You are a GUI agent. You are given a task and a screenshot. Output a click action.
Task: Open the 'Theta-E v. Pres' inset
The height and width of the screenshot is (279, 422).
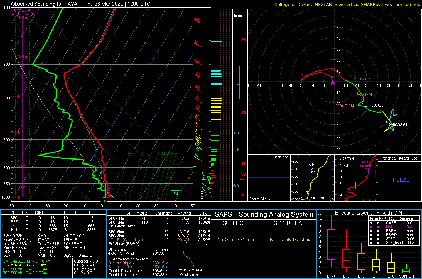[x=312, y=178]
